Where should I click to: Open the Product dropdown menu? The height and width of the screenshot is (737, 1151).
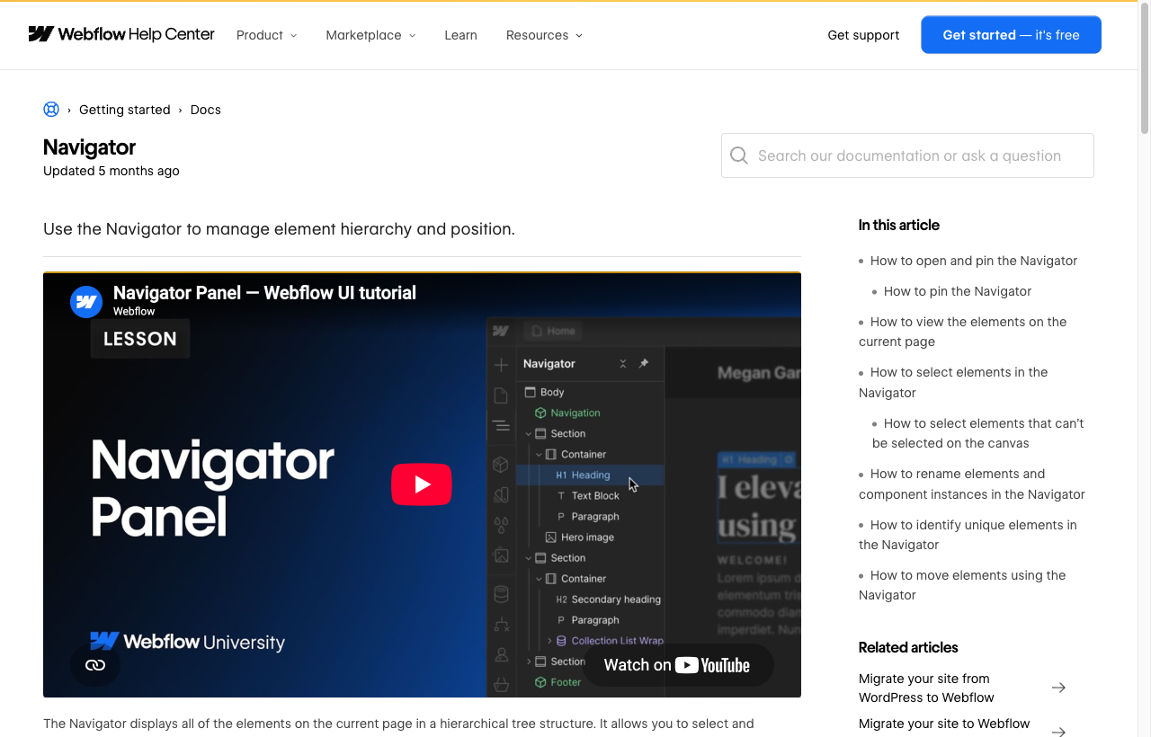tap(266, 35)
